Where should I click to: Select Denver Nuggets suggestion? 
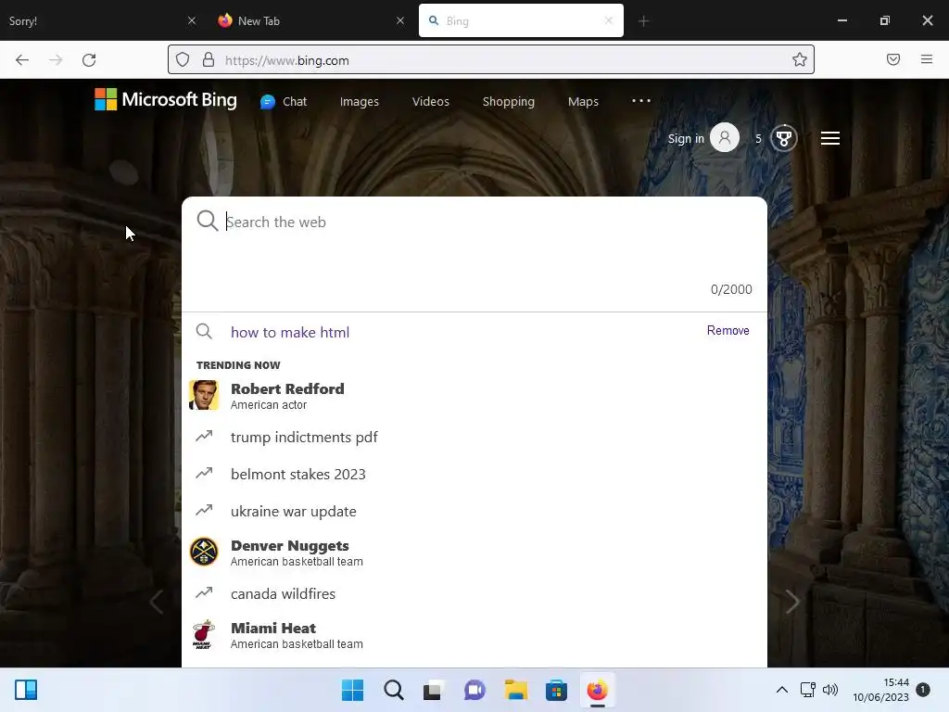coord(474,553)
